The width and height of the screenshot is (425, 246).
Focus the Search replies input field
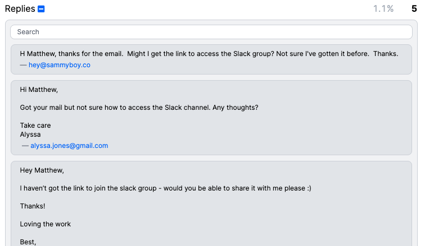tap(211, 32)
